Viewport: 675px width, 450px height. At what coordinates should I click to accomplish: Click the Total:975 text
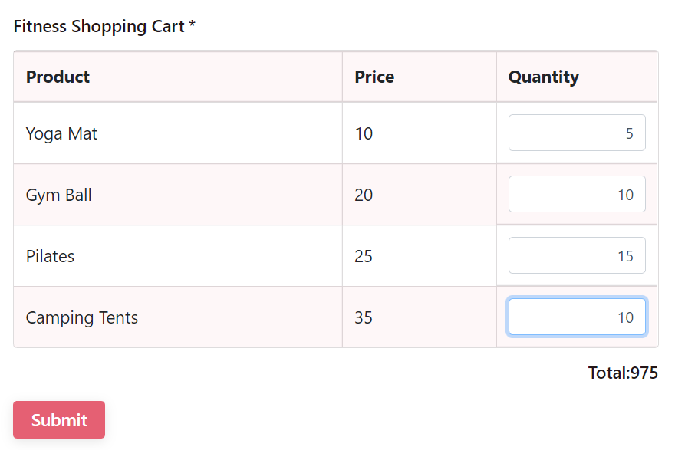pyautogui.click(x=622, y=373)
